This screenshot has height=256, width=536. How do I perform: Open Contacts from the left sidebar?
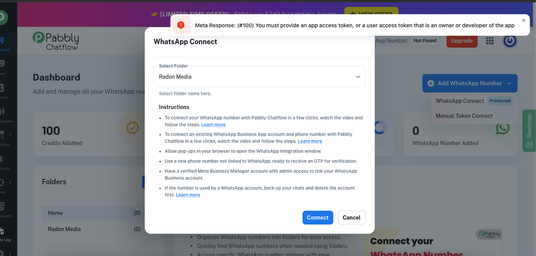3,92
